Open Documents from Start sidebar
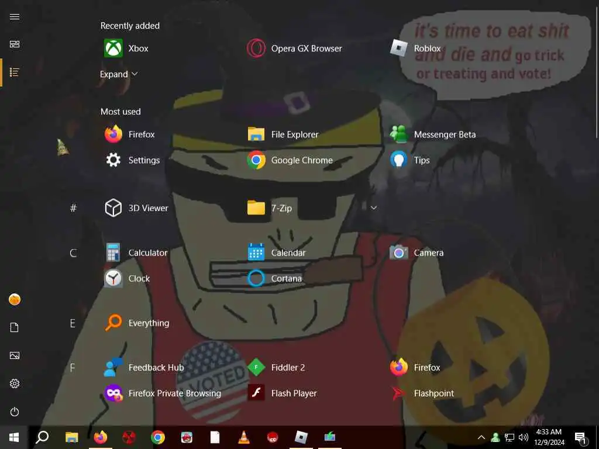The height and width of the screenshot is (449, 599). [15, 327]
